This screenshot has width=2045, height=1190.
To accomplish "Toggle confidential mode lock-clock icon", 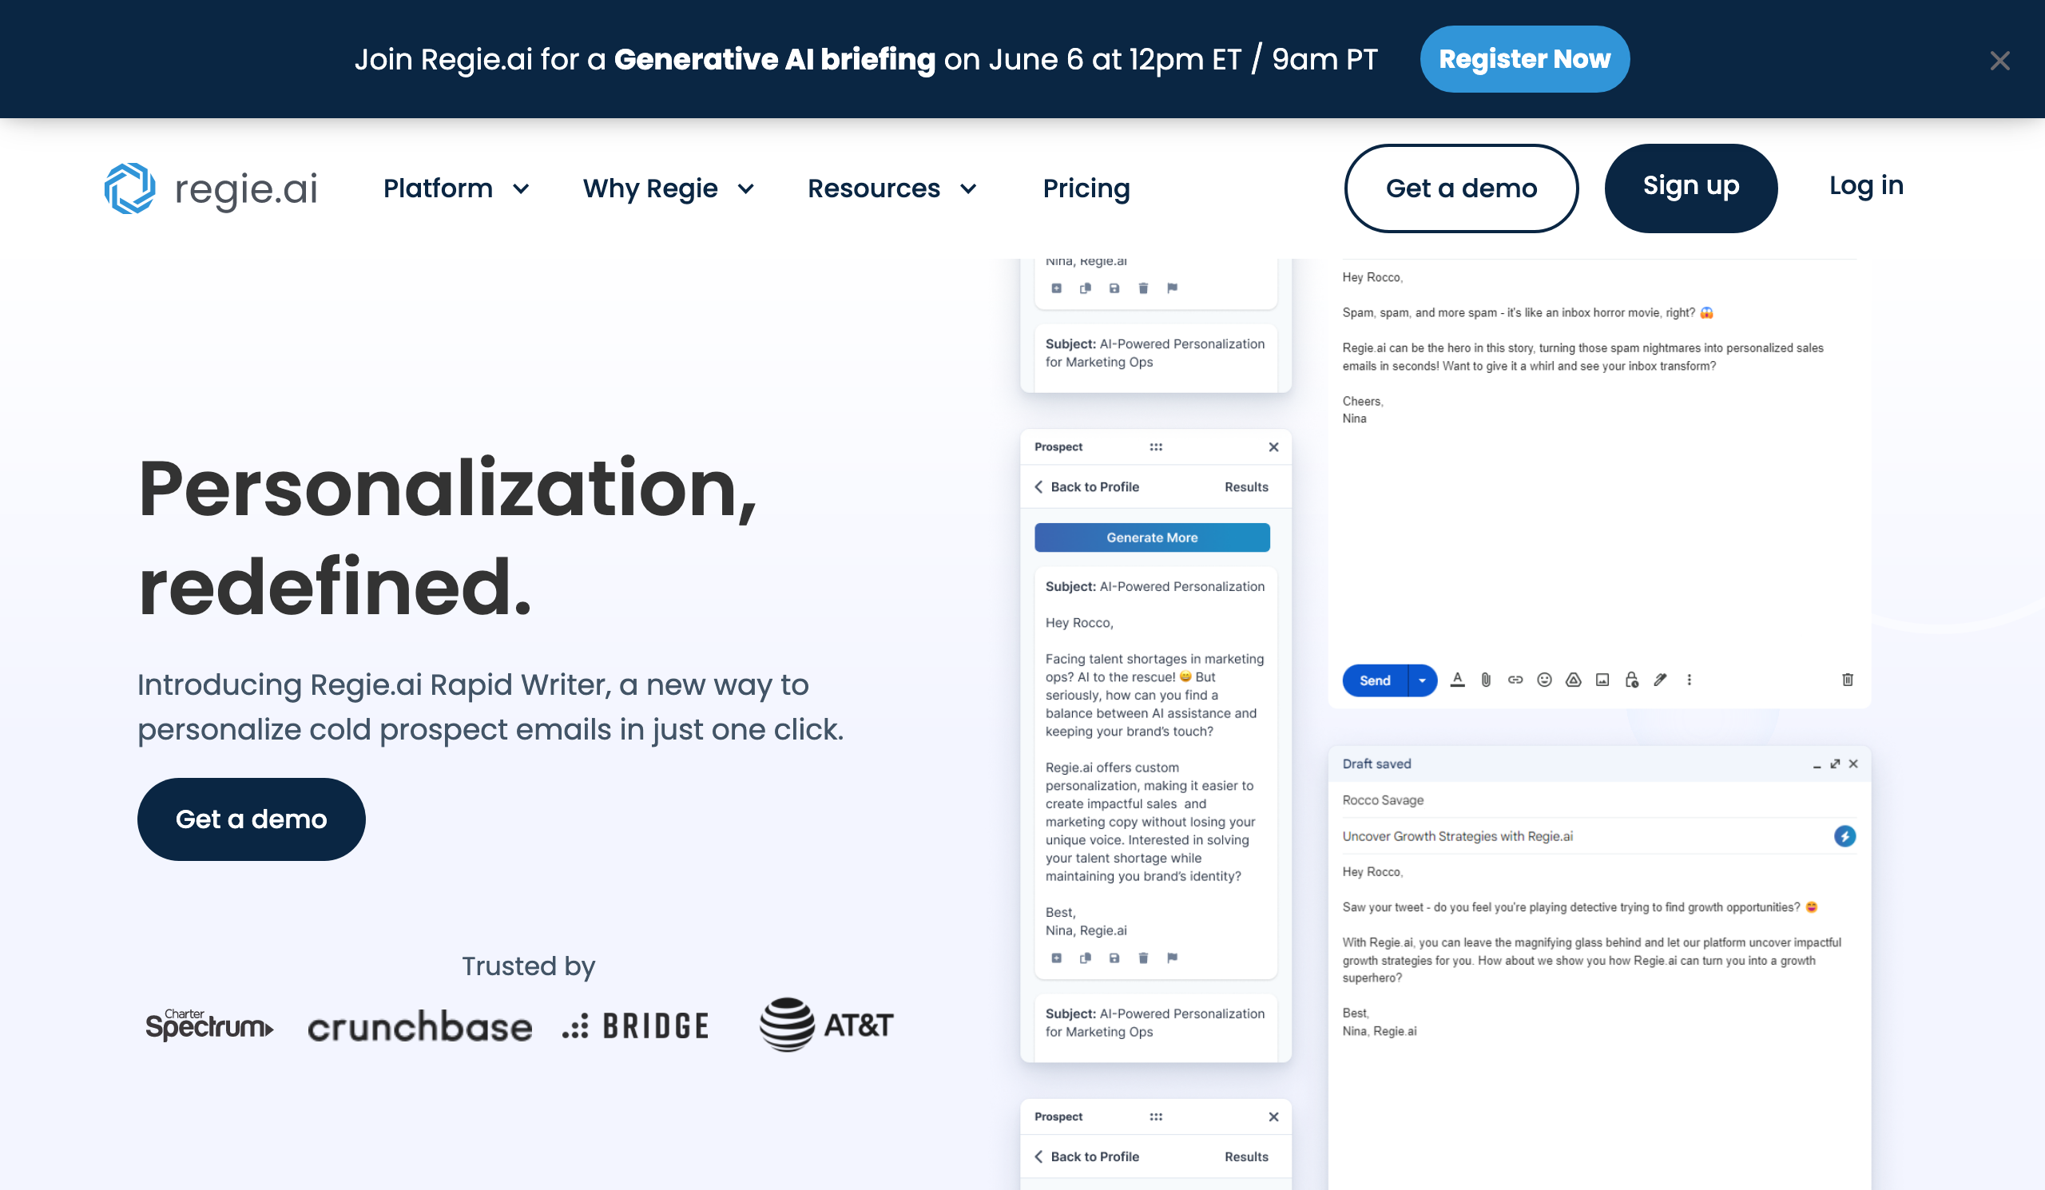I will [x=1632, y=680].
